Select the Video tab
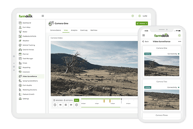This screenshot has width=193, height=129. pyautogui.click(x=66, y=30)
